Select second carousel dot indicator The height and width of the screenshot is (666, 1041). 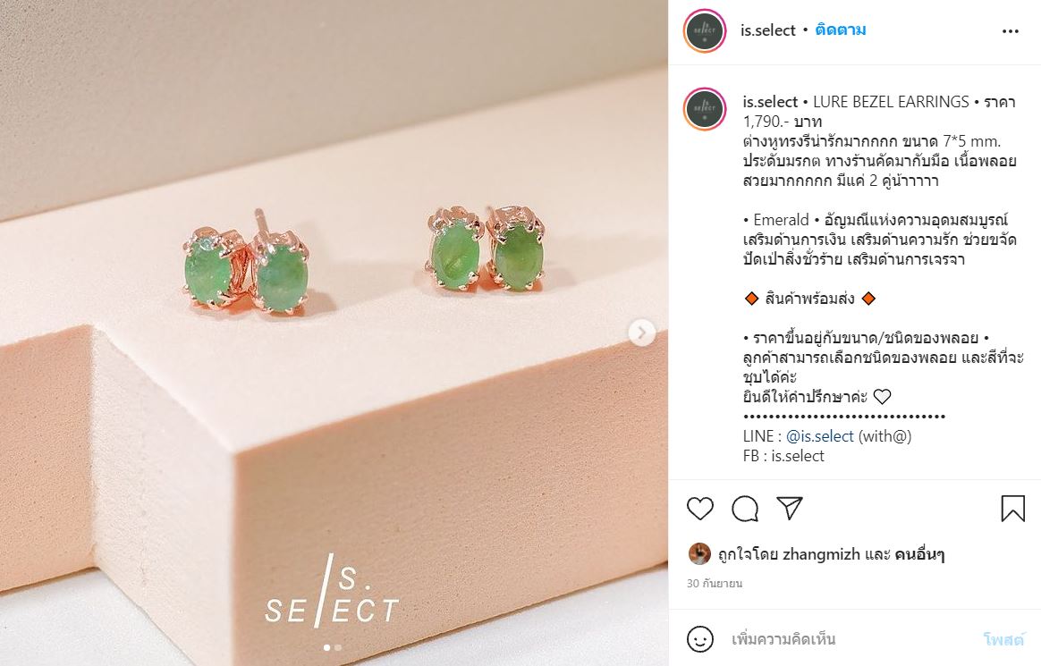click(339, 647)
